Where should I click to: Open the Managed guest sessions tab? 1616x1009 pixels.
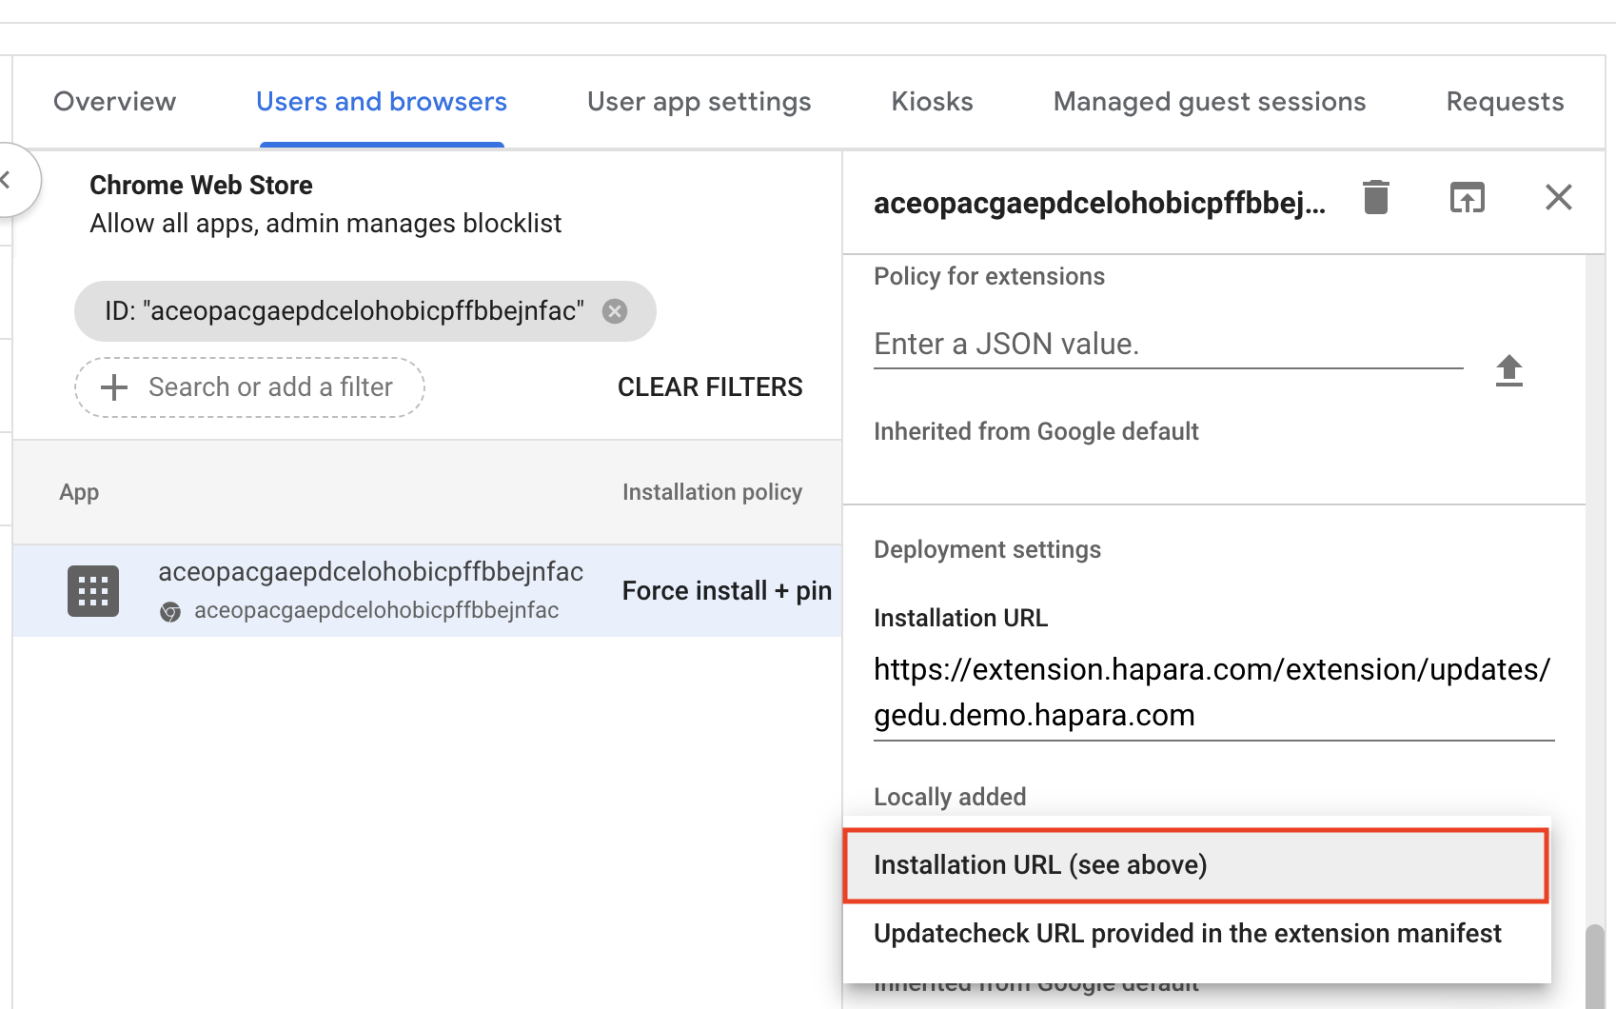[1209, 101]
